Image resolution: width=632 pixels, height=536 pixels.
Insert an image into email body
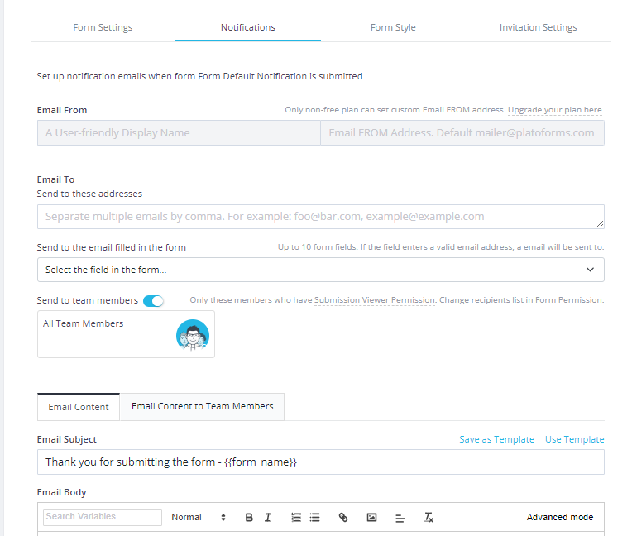371,518
